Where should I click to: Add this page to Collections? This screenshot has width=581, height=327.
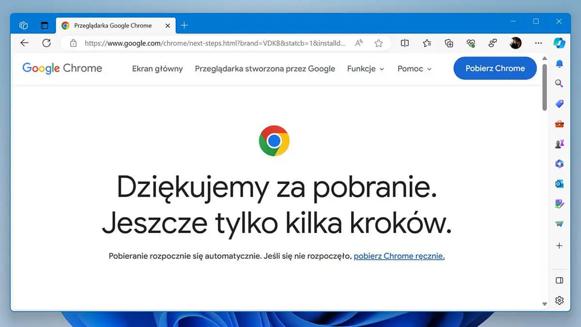449,43
